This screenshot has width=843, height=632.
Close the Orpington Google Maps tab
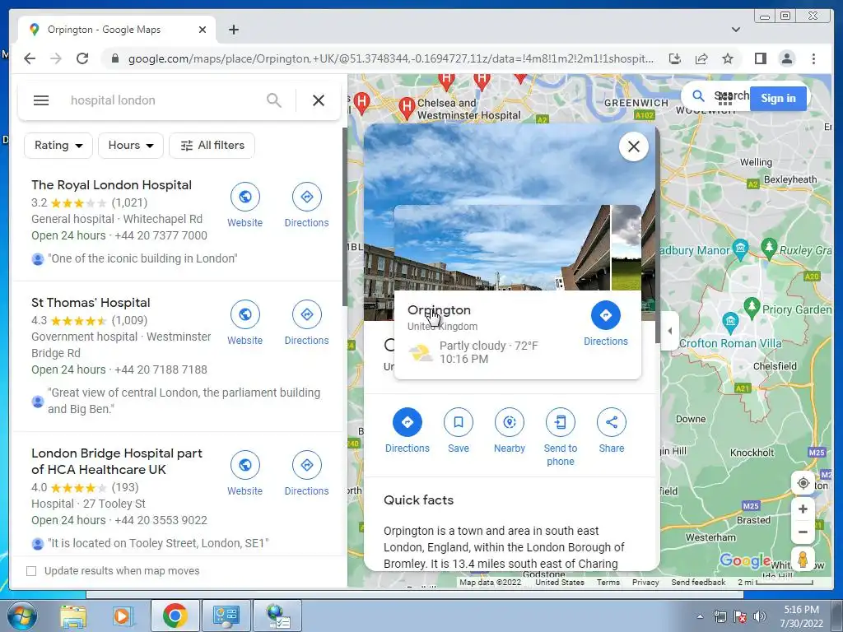pos(203,30)
